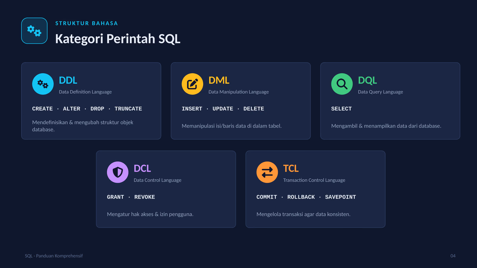Click the yellow edit pencil icon for DML
The image size is (477, 268).
[x=192, y=84]
